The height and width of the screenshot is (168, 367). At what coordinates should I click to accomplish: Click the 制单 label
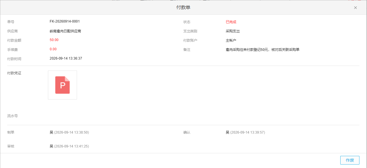pos(11,132)
